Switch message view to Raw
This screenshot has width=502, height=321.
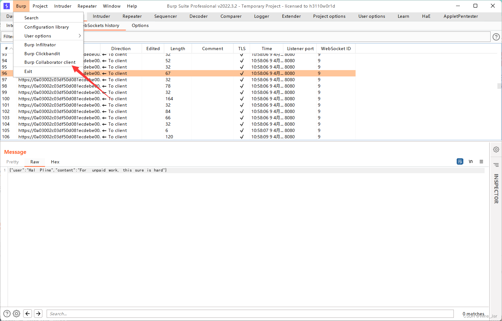[x=35, y=162]
